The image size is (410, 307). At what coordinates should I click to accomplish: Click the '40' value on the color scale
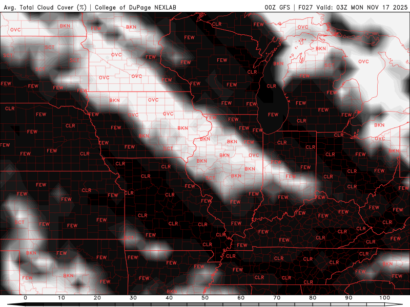(169, 298)
